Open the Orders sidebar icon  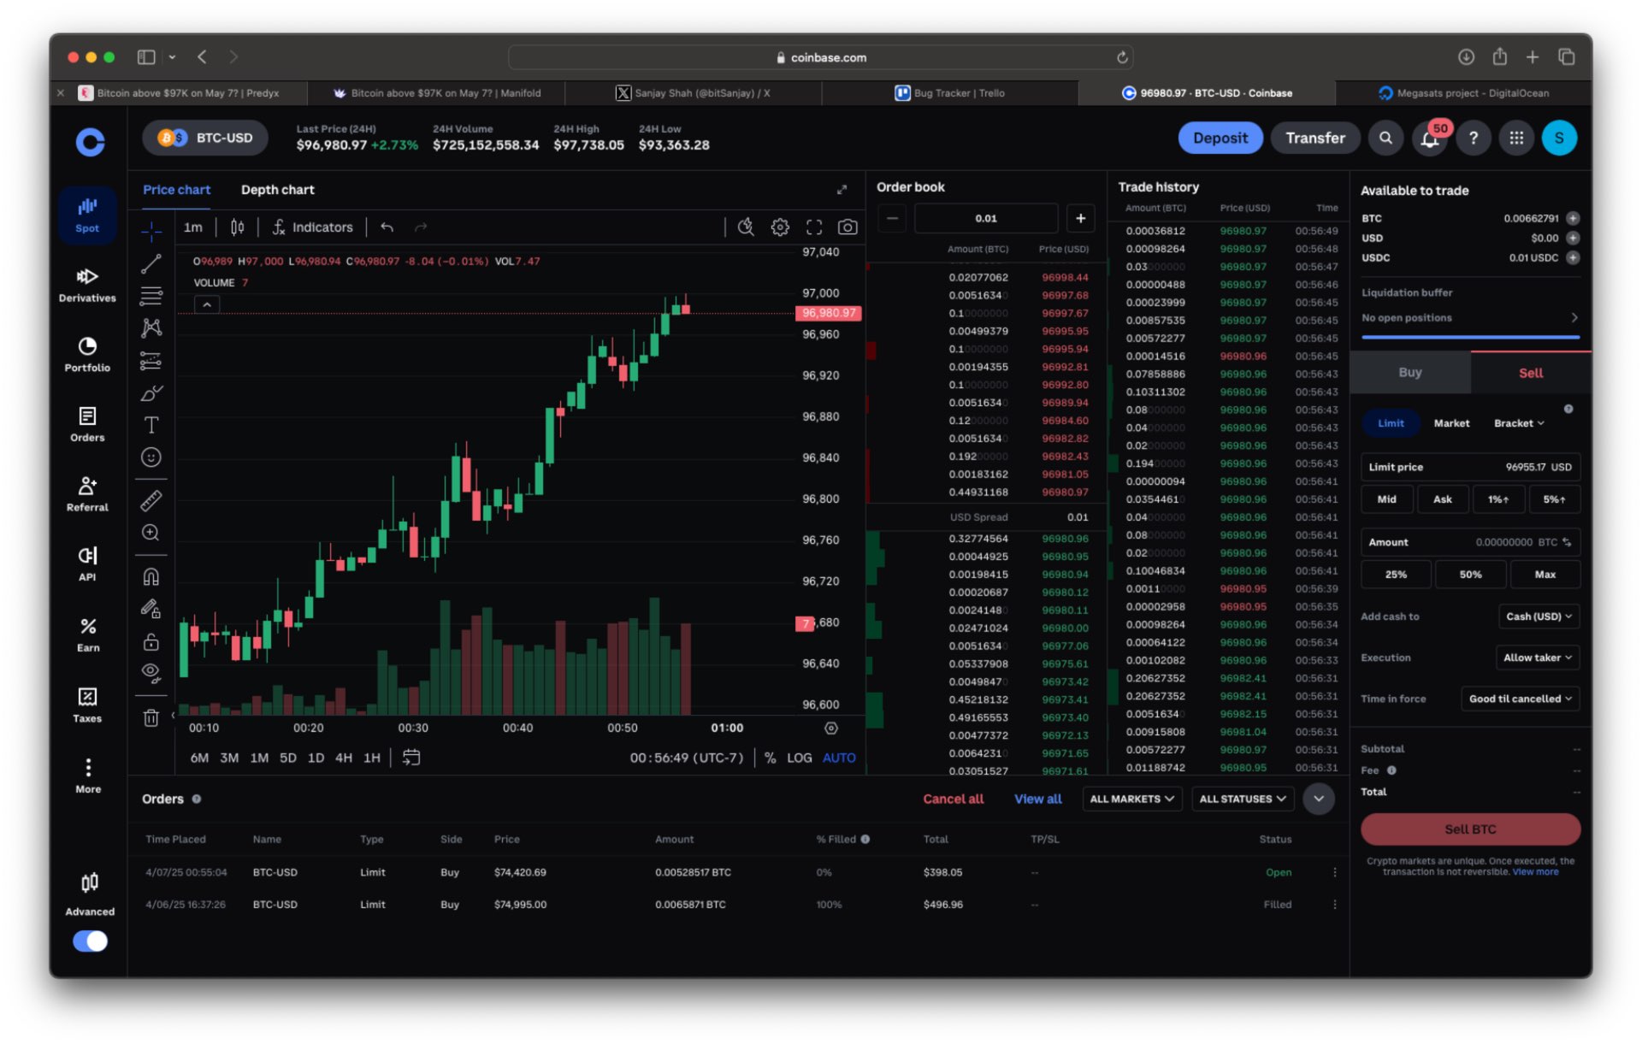87,424
